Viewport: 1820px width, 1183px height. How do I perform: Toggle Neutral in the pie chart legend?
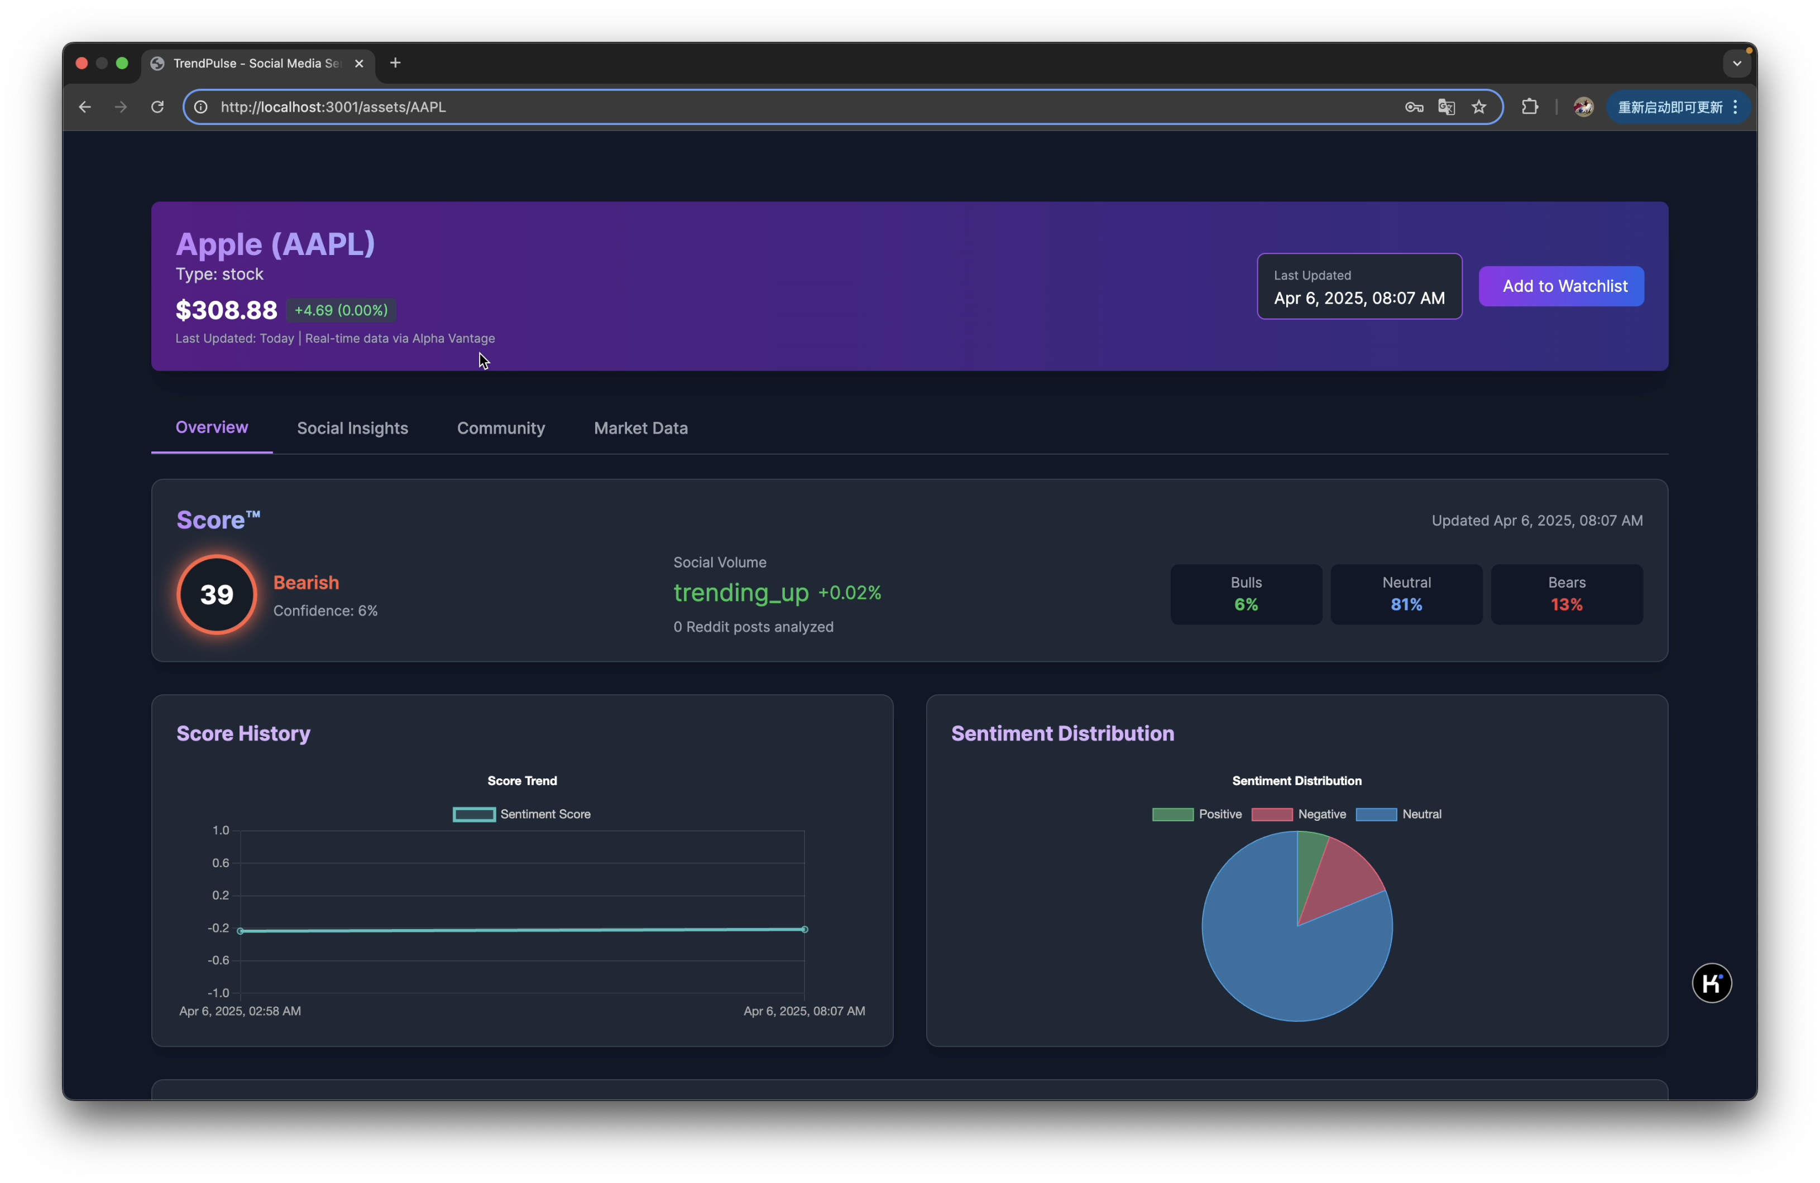click(x=1398, y=814)
